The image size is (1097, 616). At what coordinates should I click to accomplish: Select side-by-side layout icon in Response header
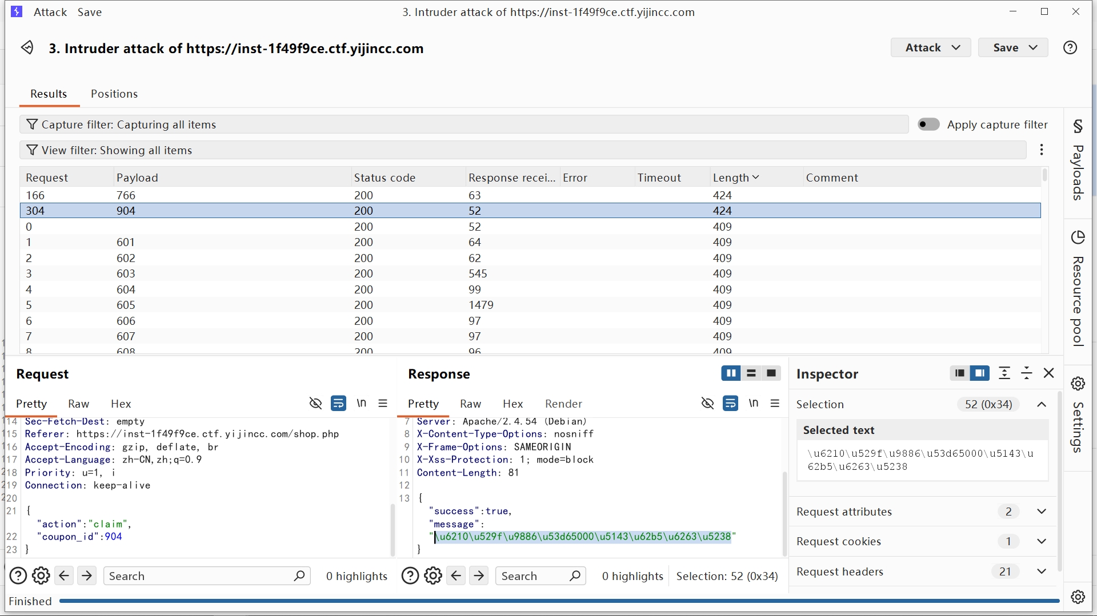[731, 373]
